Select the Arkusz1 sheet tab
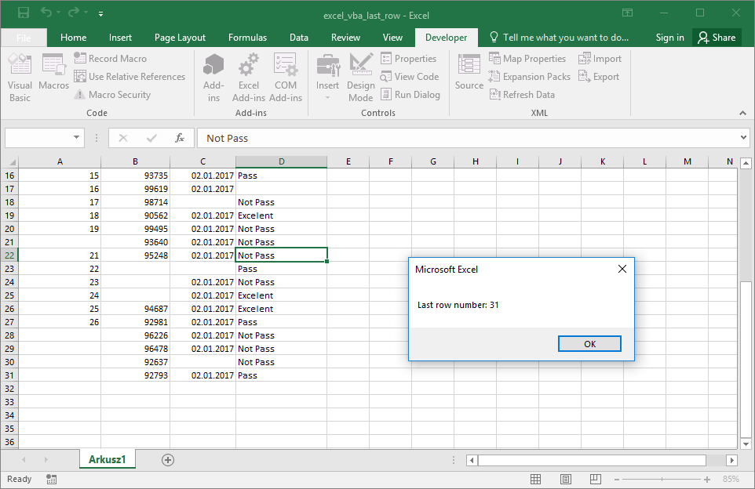Viewport: 755px width, 489px height. coord(107,459)
